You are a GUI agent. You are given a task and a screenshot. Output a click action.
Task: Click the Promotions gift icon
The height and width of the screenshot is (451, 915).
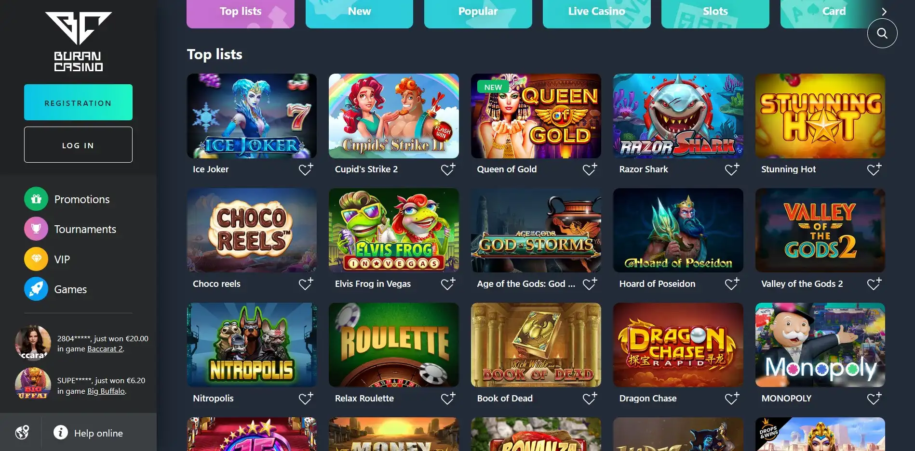click(x=36, y=199)
